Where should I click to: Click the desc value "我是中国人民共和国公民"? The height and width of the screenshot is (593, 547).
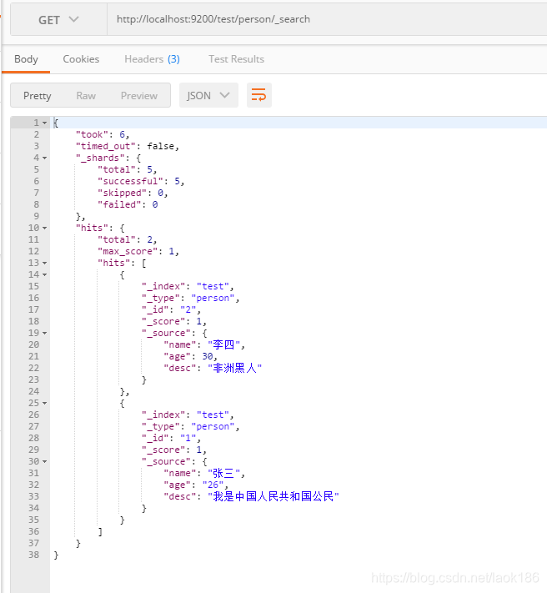[273, 496]
